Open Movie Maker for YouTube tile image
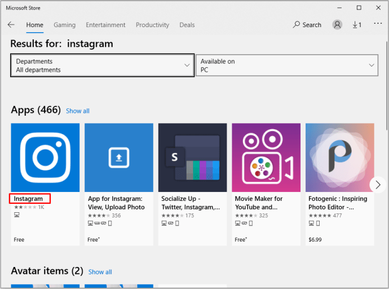This screenshot has height=289, width=389. click(x=266, y=157)
